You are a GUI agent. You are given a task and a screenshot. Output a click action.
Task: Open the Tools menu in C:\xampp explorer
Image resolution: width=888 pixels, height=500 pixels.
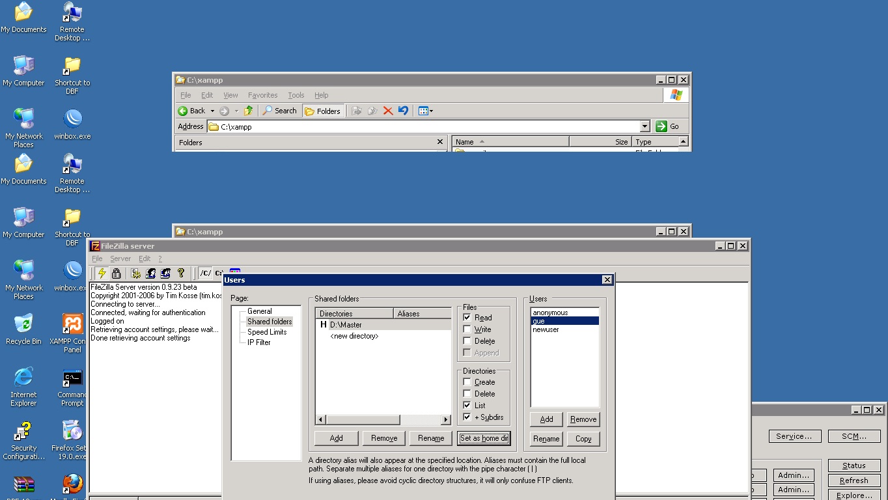pyautogui.click(x=296, y=95)
